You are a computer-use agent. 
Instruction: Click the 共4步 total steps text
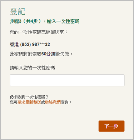tap(32, 21)
